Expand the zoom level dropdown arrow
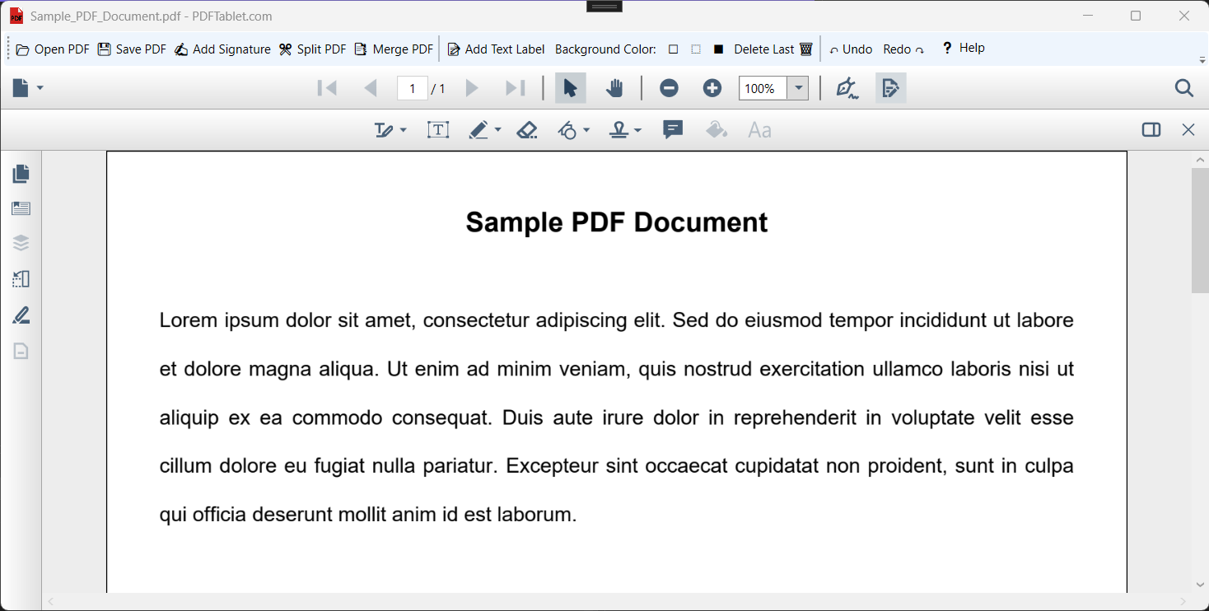 (798, 88)
